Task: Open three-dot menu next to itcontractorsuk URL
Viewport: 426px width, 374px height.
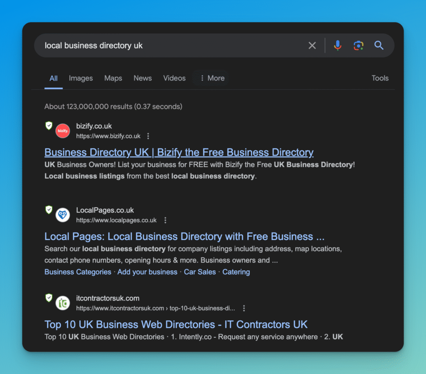Action: tap(244, 308)
